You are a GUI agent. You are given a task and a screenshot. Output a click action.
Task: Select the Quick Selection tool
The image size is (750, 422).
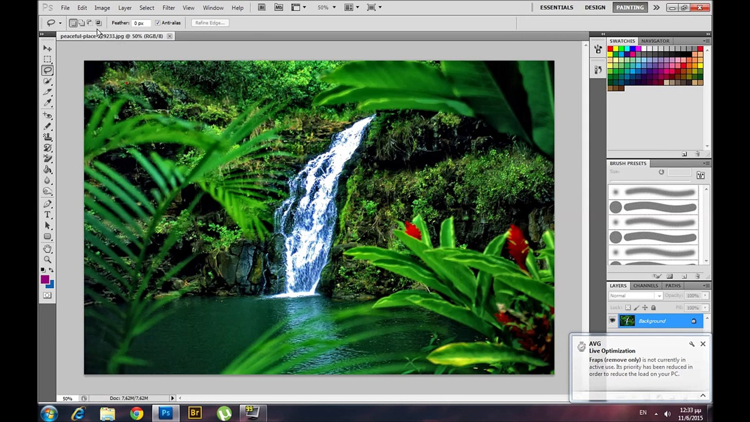47,81
